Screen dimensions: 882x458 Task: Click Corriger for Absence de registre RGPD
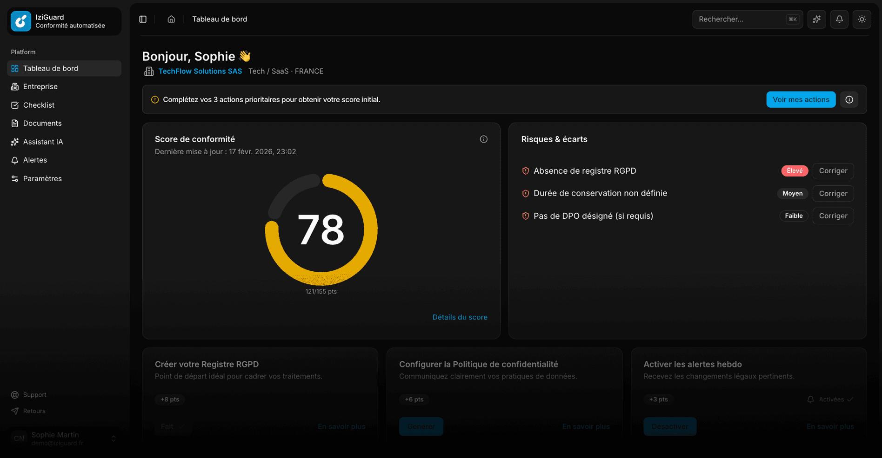[833, 171]
